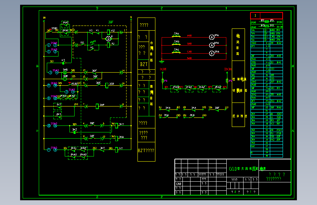Viewport: 317px width, 205px height.
Task: Click zone marker B on left border
Action: point(37,66)
